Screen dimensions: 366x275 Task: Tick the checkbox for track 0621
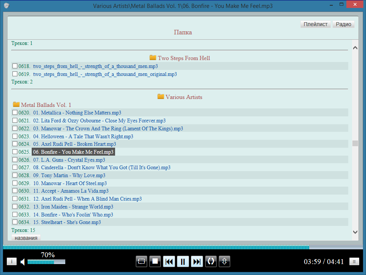(x=15, y=121)
